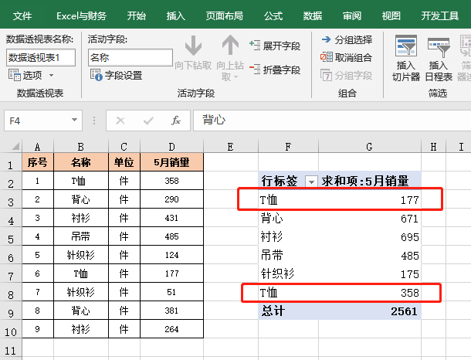This screenshot has width=471, height=360.
Task: Click the arrow icon beside 分组选择
Action: [326, 39]
